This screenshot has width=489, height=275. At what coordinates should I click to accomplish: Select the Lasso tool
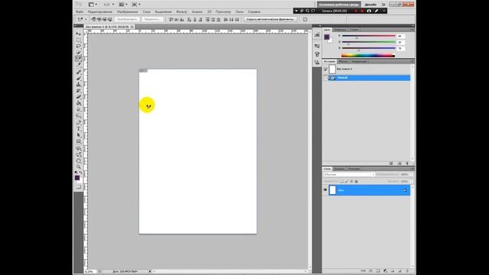coord(79,46)
